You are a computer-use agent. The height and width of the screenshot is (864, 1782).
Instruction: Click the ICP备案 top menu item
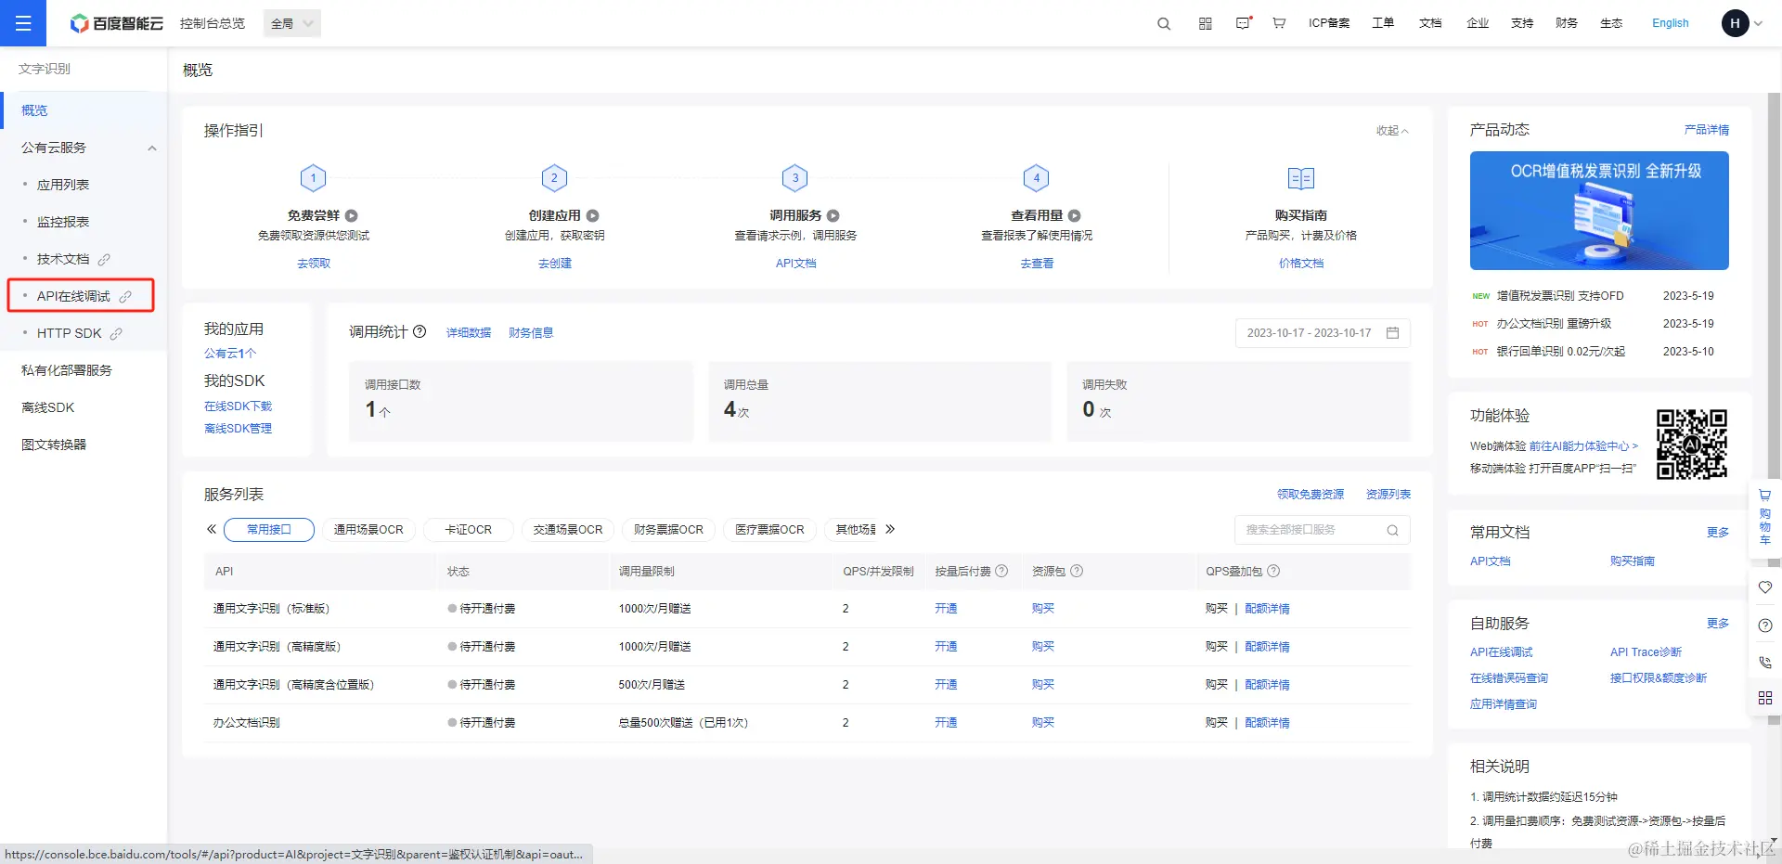coord(1329,23)
